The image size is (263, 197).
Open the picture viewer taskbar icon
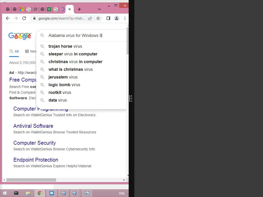point(87,193)
